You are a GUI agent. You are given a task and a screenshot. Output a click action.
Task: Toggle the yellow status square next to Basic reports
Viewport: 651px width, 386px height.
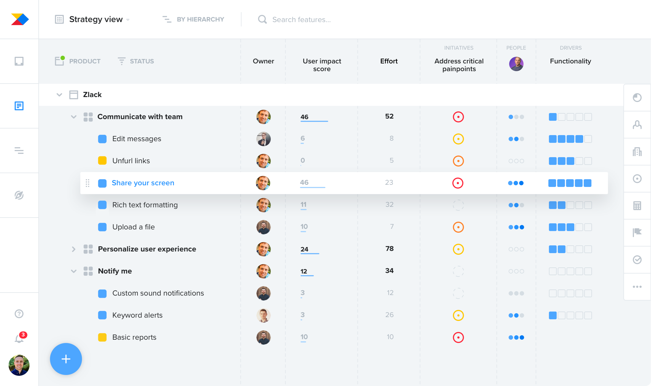pyautogui.click(x=102, y=337)
